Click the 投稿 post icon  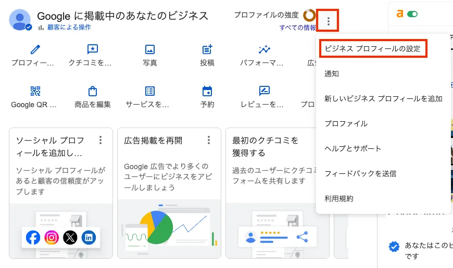[x=207, y=49]
